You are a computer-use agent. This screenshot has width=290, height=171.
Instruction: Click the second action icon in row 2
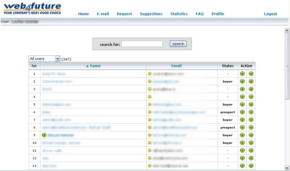click(251, 81)
